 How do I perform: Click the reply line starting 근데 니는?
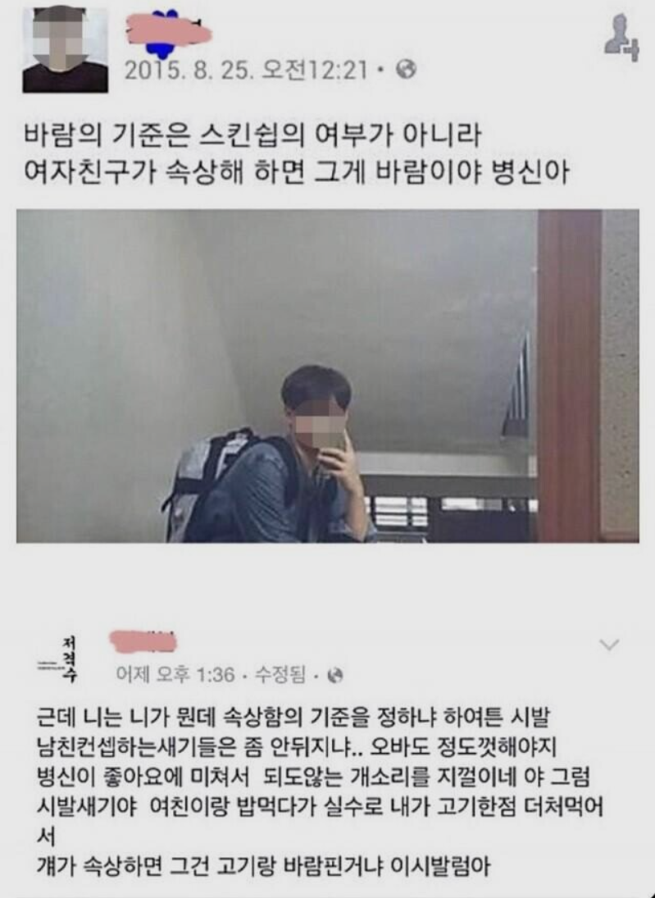pos(293,717)
